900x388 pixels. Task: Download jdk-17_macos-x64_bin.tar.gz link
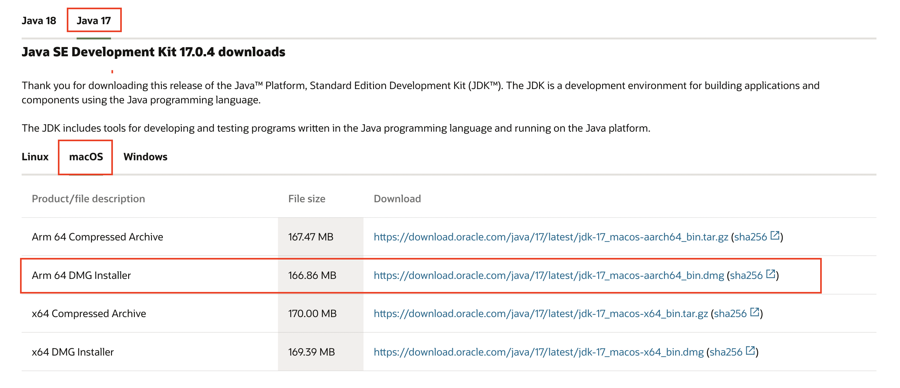pos(541,314)
